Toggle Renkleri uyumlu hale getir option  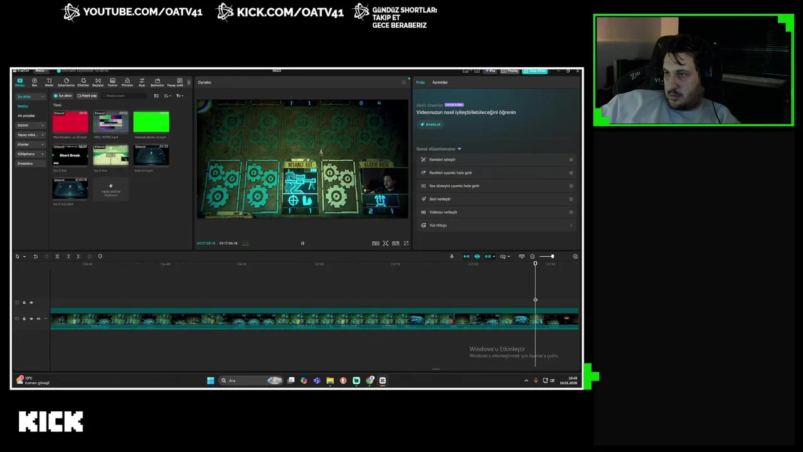point(571,173)
